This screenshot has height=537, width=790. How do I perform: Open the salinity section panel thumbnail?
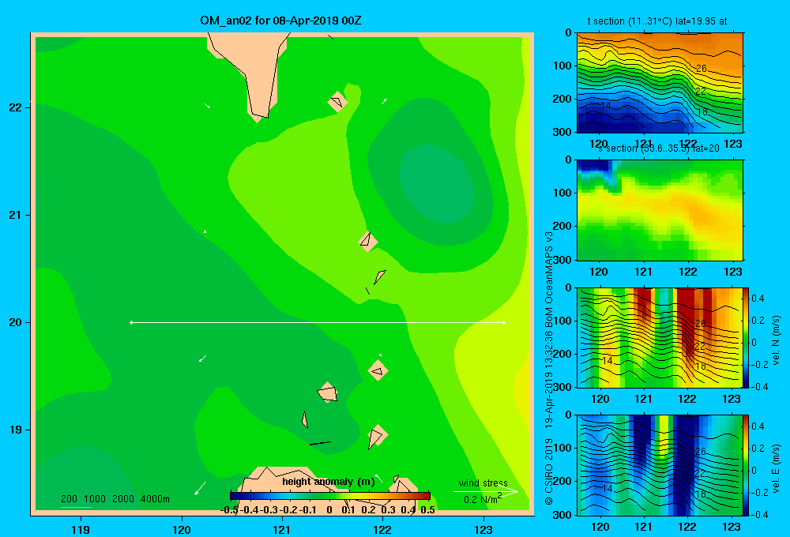(660, 209)
